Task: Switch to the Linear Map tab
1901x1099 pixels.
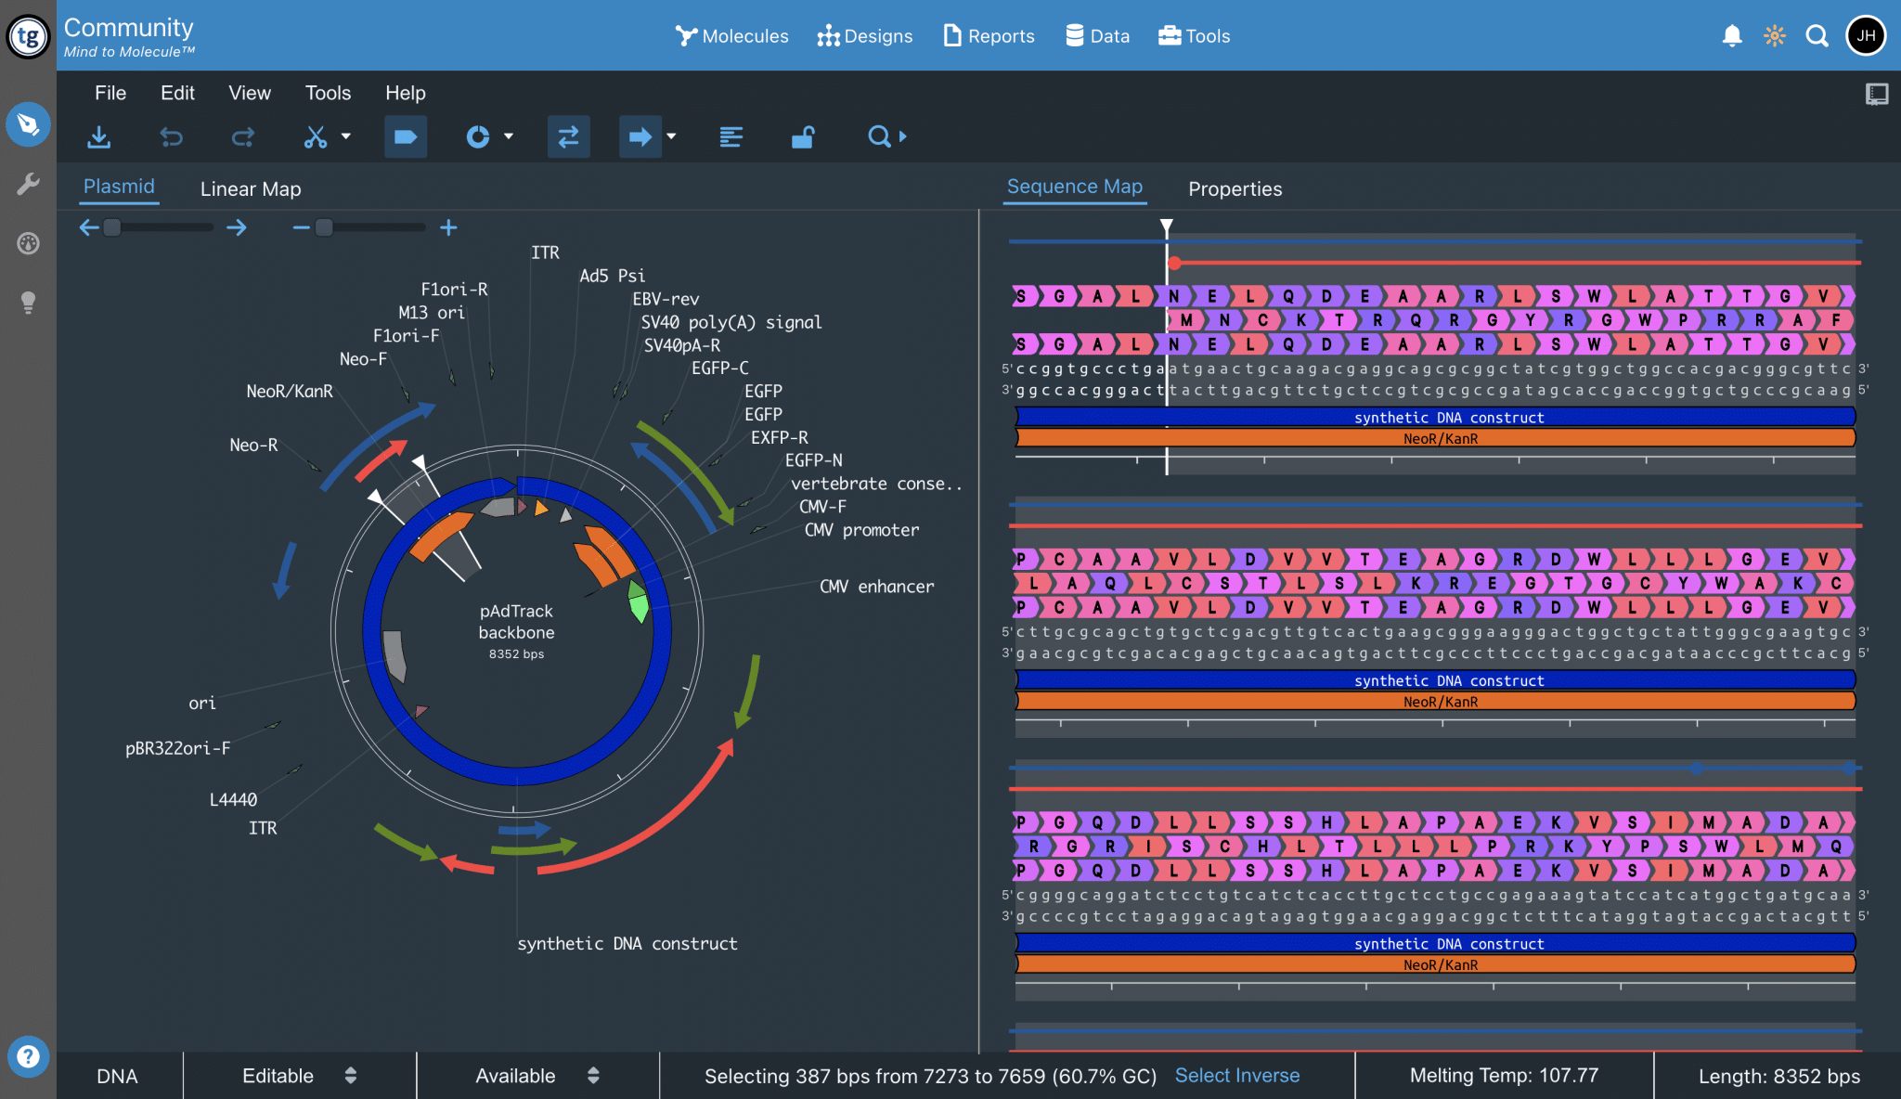Action: (x=251, y=189)
